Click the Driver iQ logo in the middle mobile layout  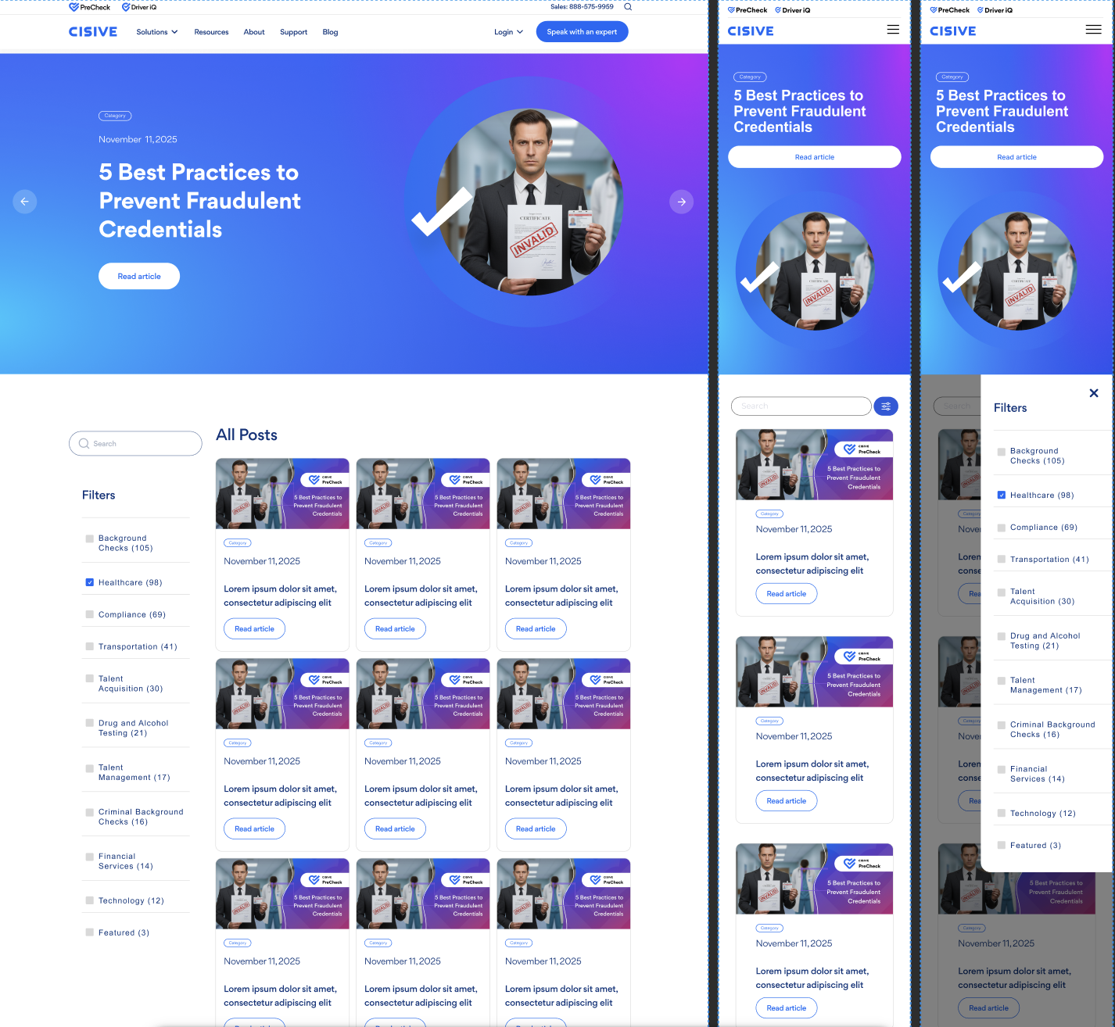coord(793,10)
